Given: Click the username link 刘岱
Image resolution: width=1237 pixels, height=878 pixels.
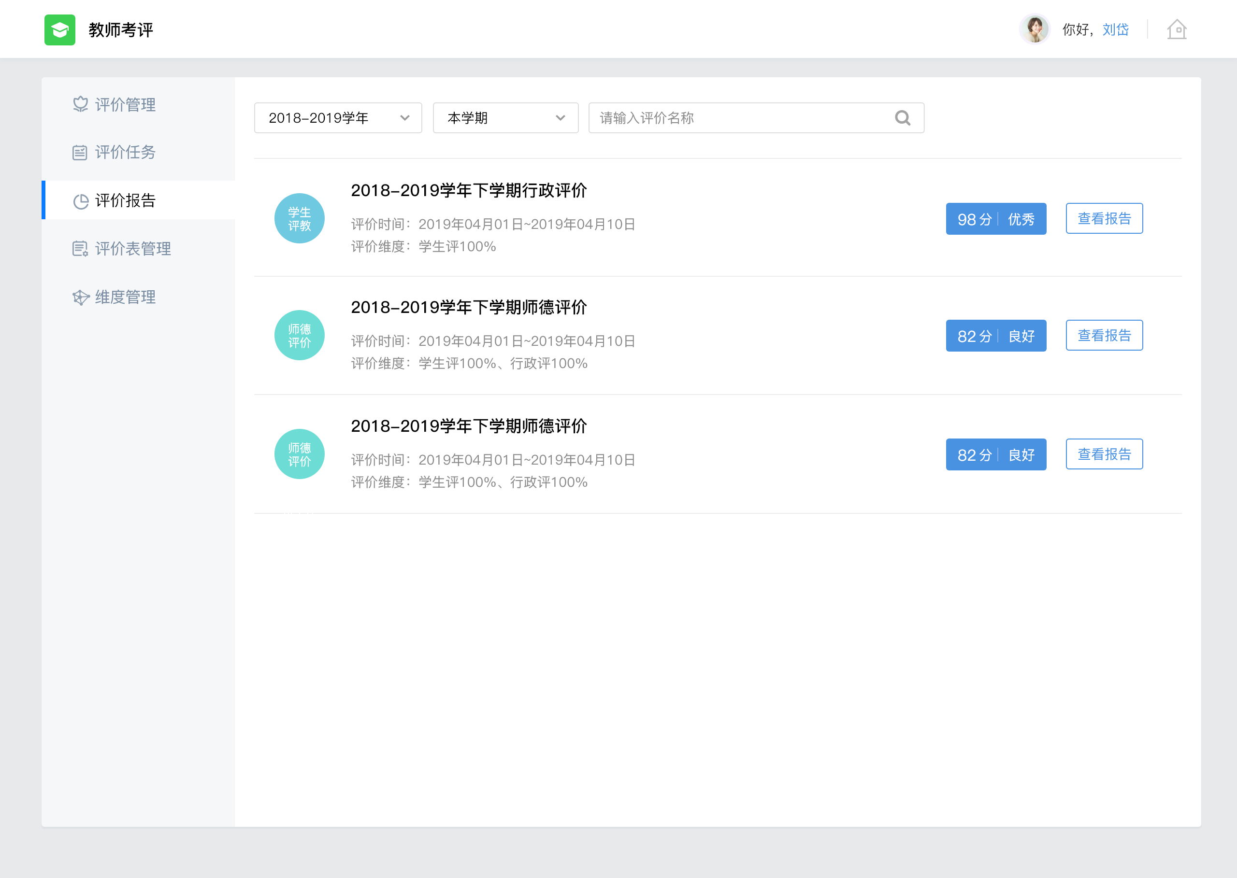Looking at the screenshot, I should click(1115, 30).
